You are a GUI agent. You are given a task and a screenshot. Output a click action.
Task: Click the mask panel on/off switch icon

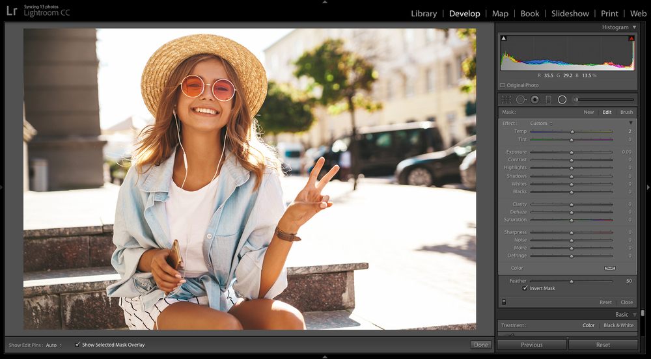click(x=503, y=302)
